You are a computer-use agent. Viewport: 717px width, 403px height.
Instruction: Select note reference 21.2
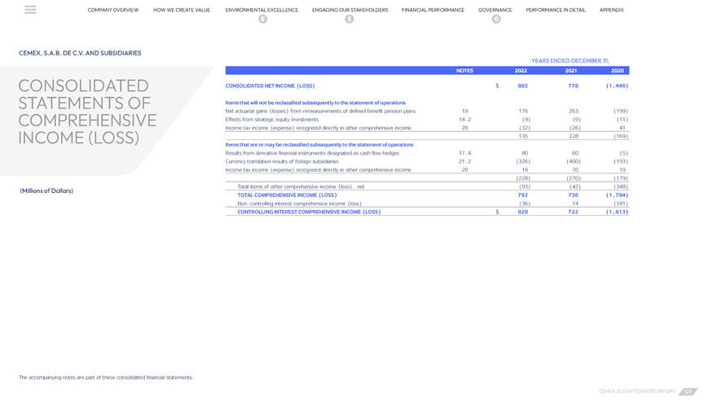[464, 161]
